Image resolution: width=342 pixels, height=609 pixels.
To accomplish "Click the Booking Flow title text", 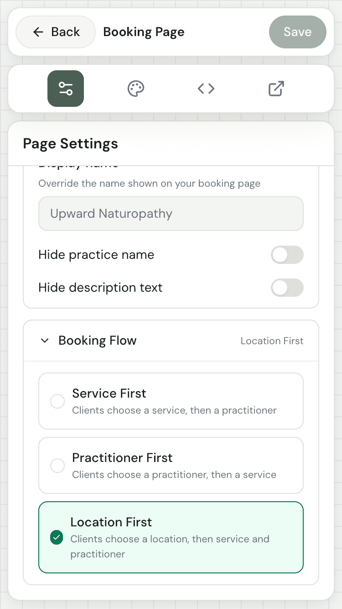I will point(97,340).
